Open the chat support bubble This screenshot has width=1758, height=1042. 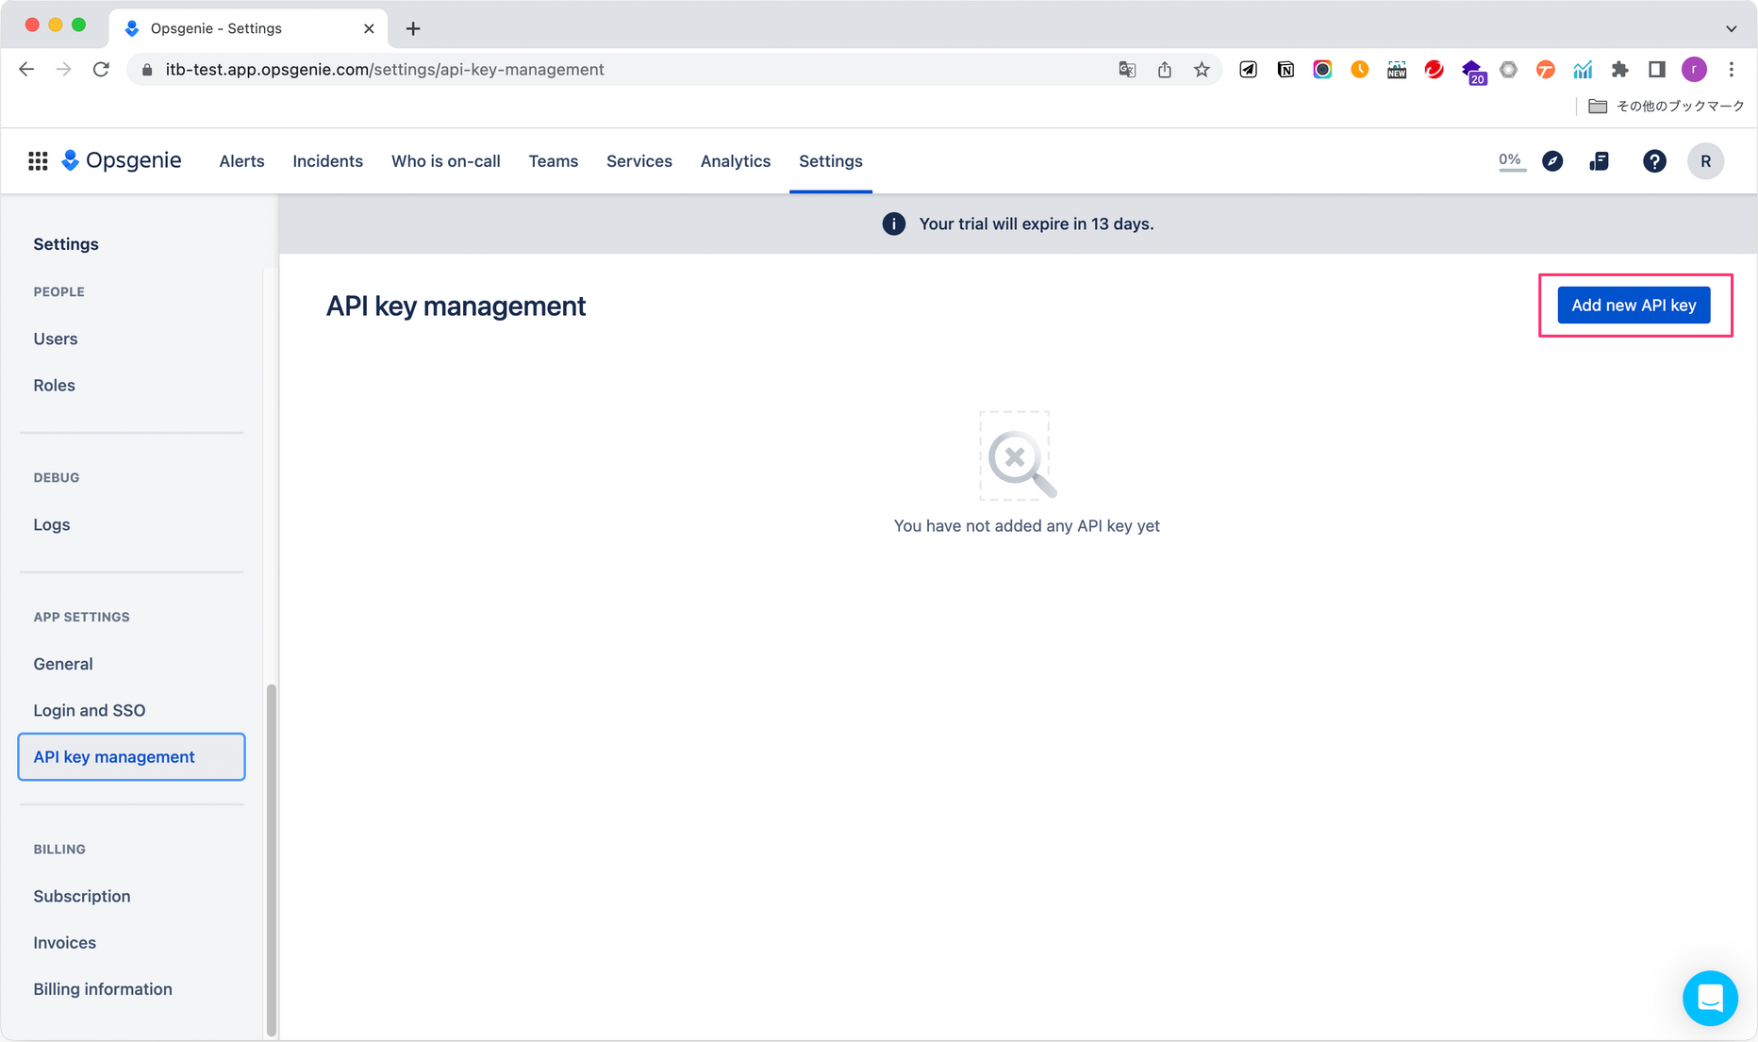point(1709,998)
